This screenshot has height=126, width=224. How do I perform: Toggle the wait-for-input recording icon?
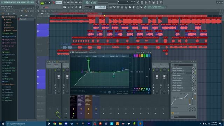(69, 2)
